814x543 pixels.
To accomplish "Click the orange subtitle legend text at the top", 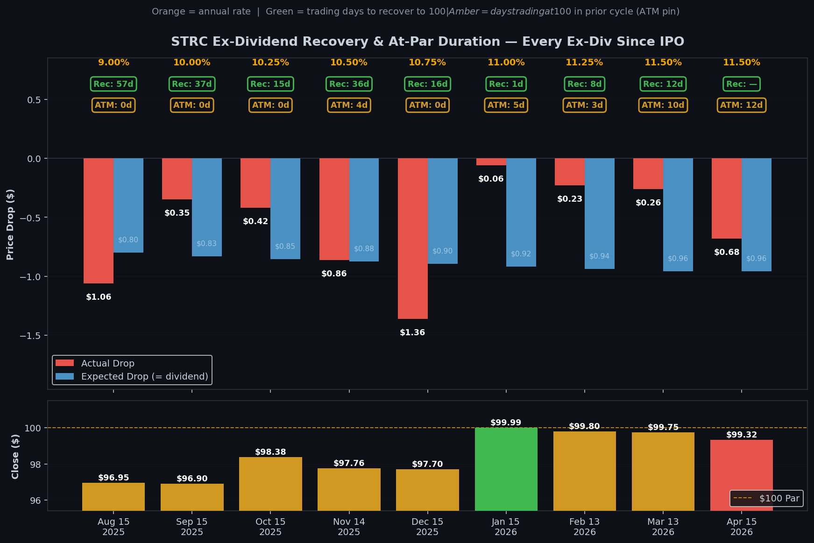I will 201,11.
